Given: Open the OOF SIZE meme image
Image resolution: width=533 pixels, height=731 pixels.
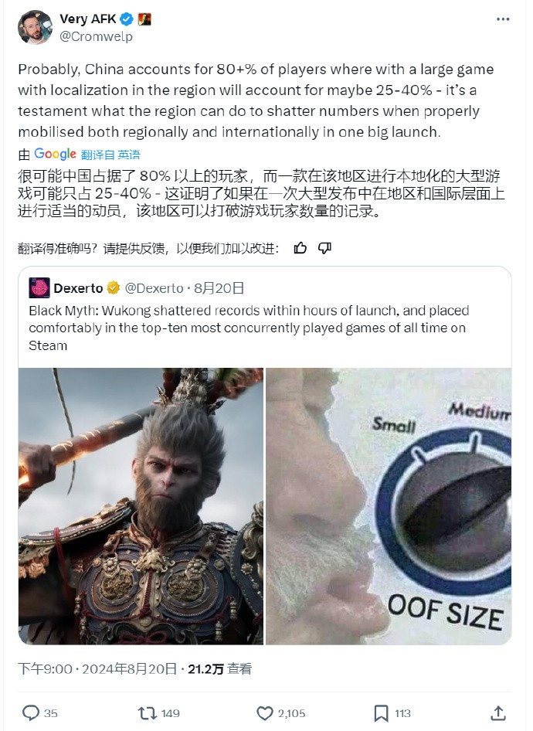Looking at the screenshot, I should click(389, 506).
